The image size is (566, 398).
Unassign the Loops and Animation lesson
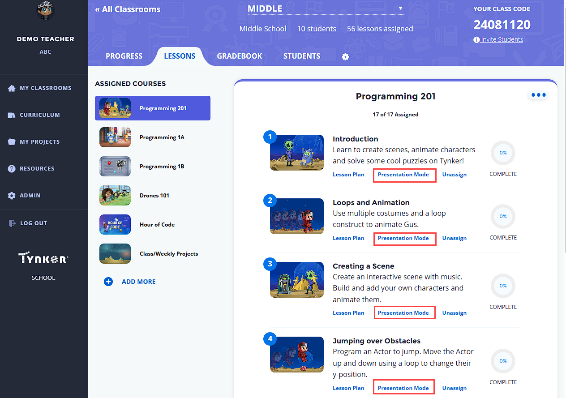(455, 238)
